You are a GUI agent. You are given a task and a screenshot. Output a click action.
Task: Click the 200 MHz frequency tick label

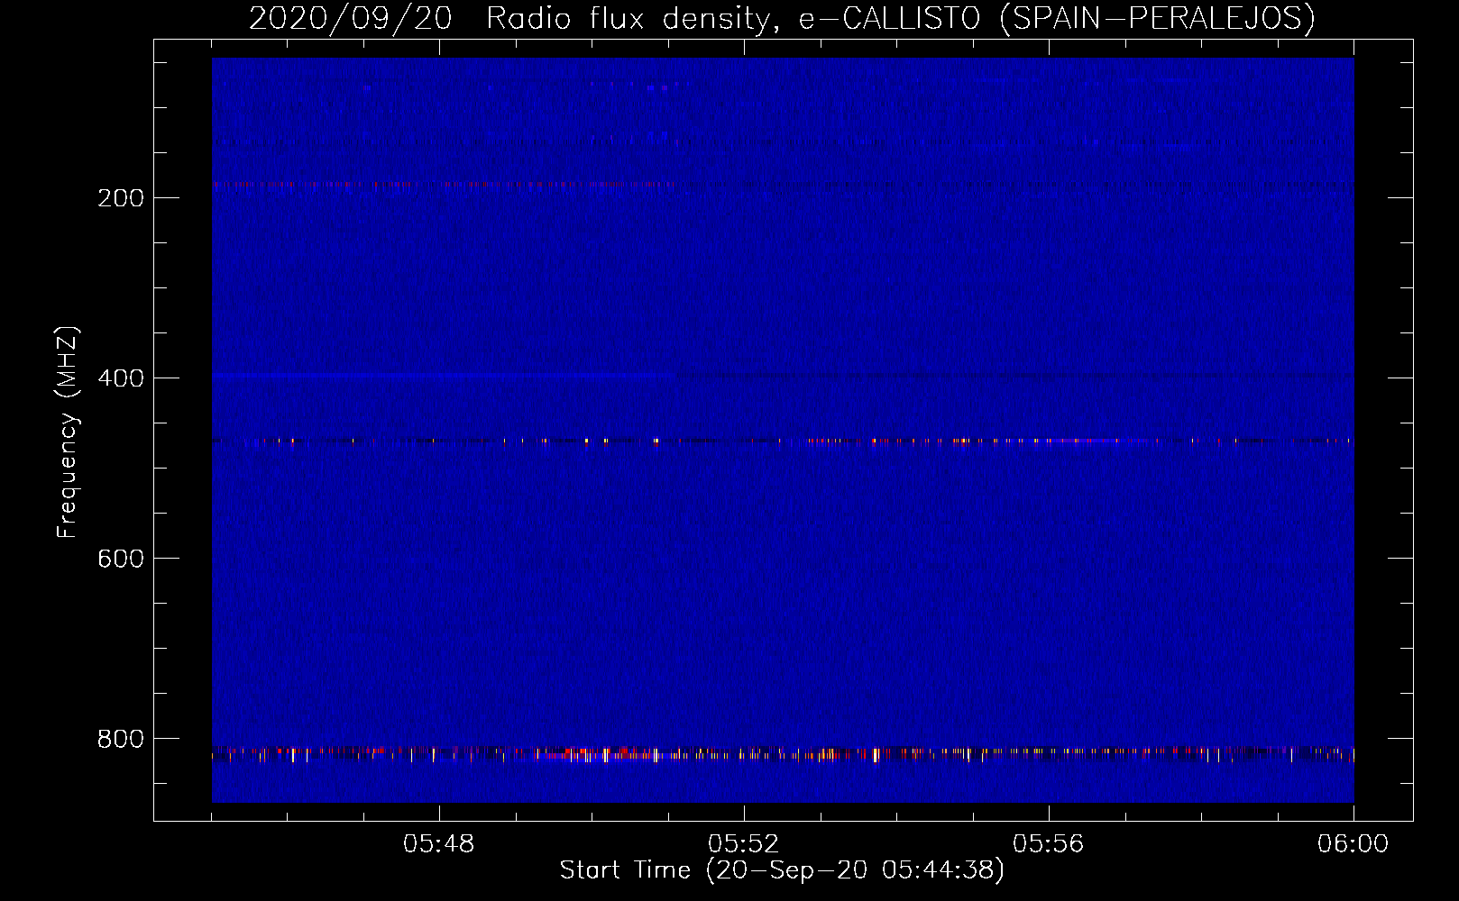[121, 198]
